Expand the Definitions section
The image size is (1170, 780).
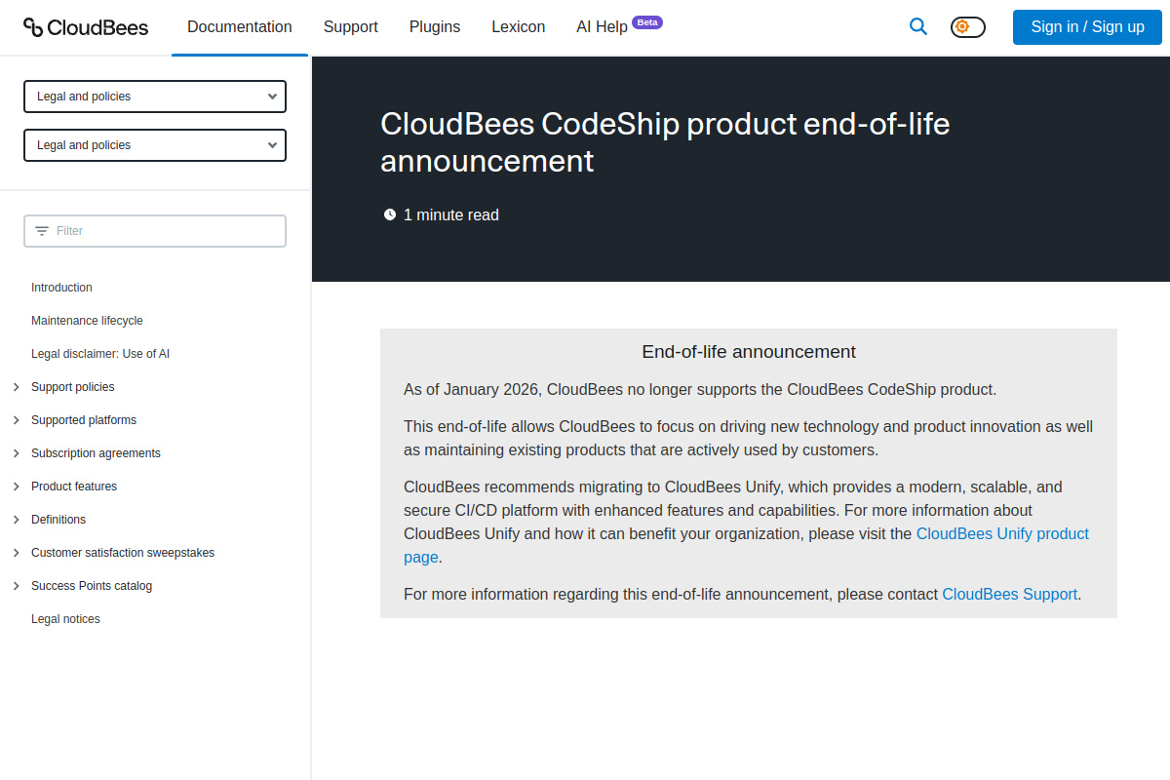tap(16, 520)
